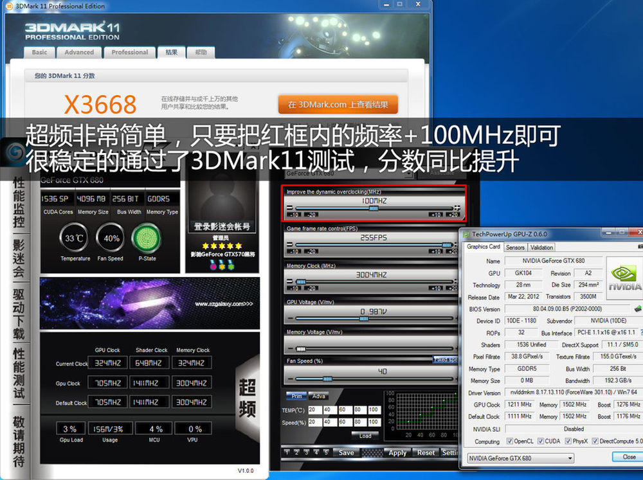Click 在 3DMark.com 上查看结果 button
The image size is (643, 480).
(x=338, y=105)
